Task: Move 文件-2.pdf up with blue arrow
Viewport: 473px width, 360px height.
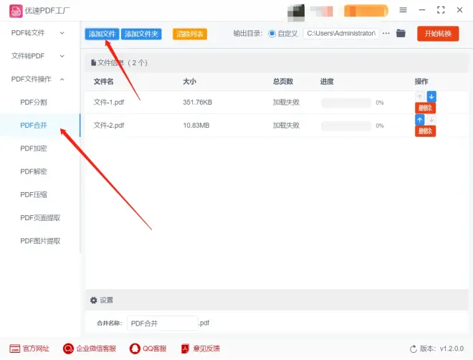Action: (419, 120)
